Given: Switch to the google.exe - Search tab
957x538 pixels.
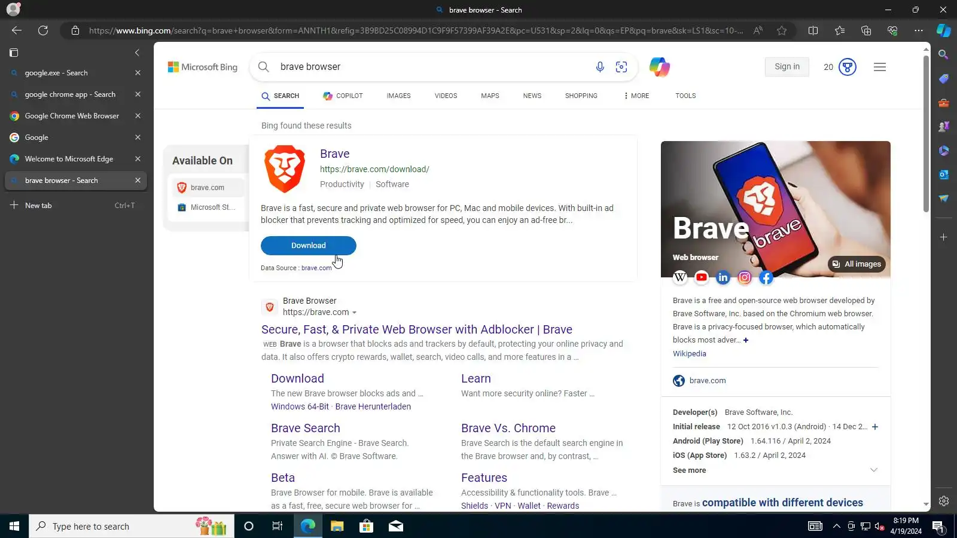Looking at the screenshot, I should pos(76,73).
